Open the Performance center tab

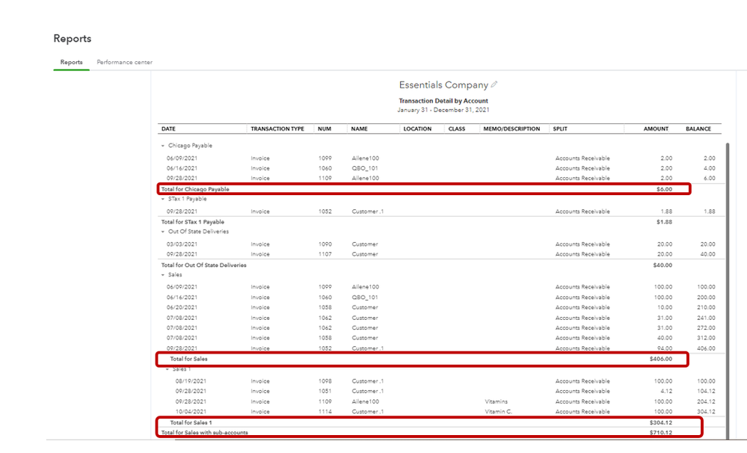[124, 62]
